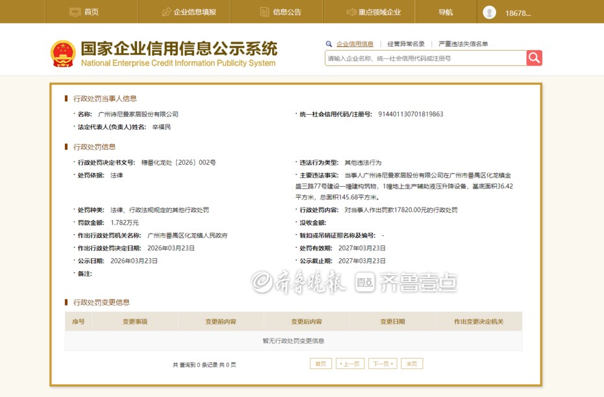Screen dimensions: 604x397
Task: Click the 信息公告 document icon
Action: point(264,12)
